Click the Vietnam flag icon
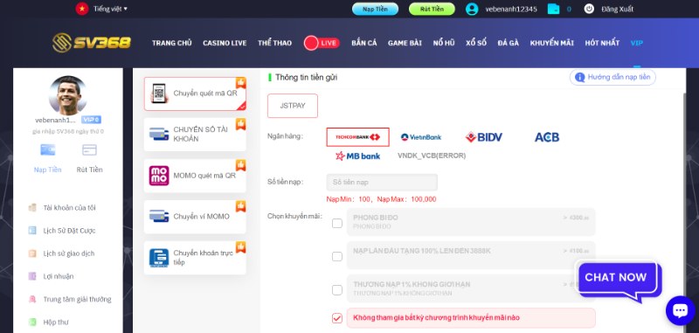 82,9
